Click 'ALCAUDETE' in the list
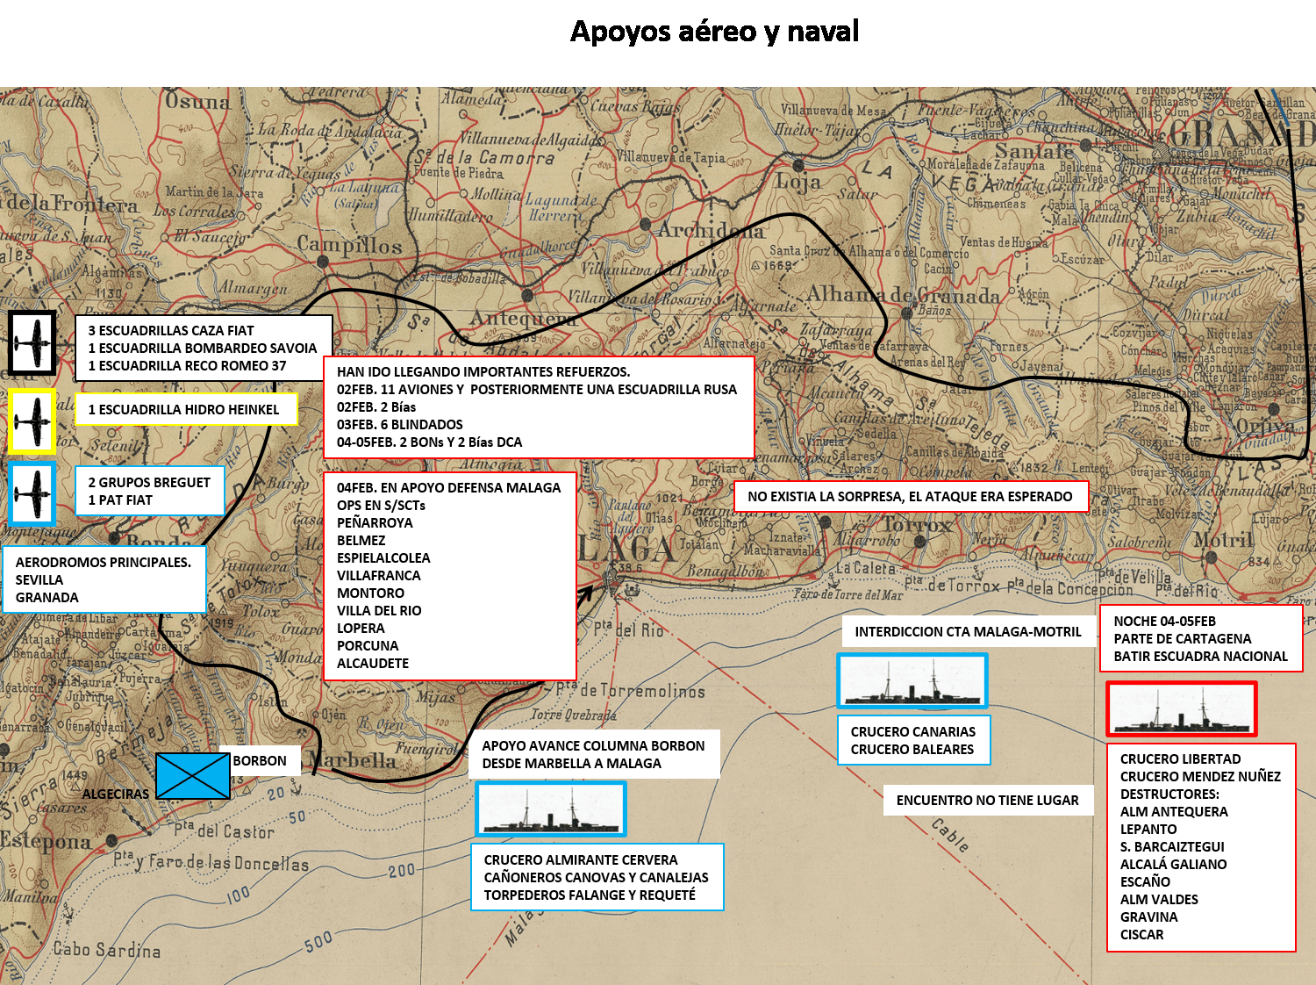The height and width of the screenshot is (985, 1316). [373, 664]
